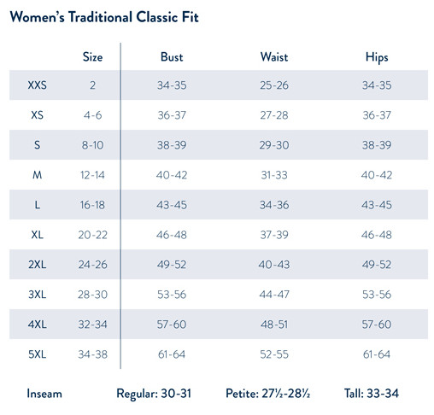Select the S size 8-10 cell
434x415 pixels.
92,145
